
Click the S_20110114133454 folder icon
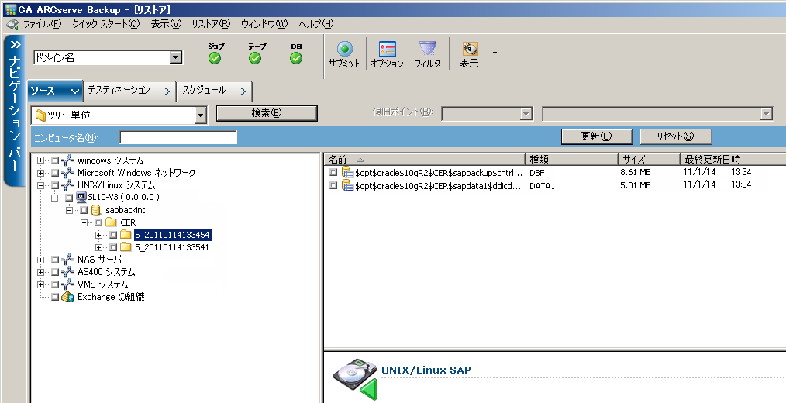(x=126, y=235)
